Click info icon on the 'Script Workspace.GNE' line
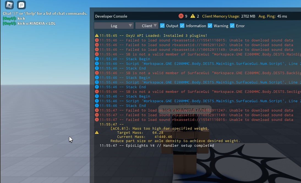 [97, 63]
